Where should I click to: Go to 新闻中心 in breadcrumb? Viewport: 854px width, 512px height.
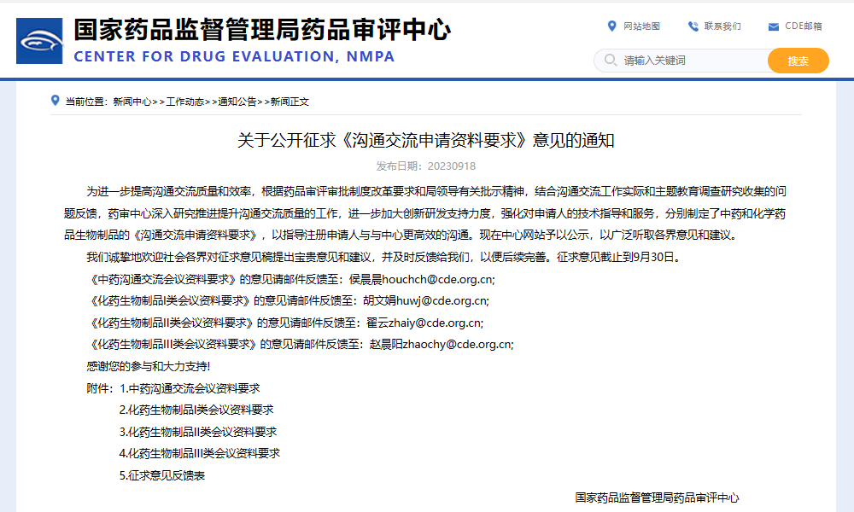click(x=132, y=102)
